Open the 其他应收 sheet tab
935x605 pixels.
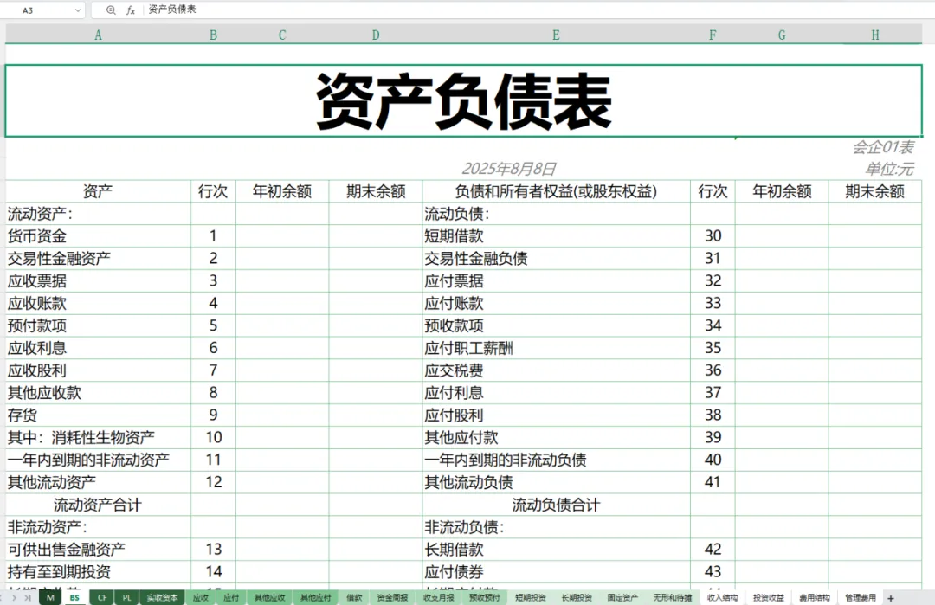point(269,597)
